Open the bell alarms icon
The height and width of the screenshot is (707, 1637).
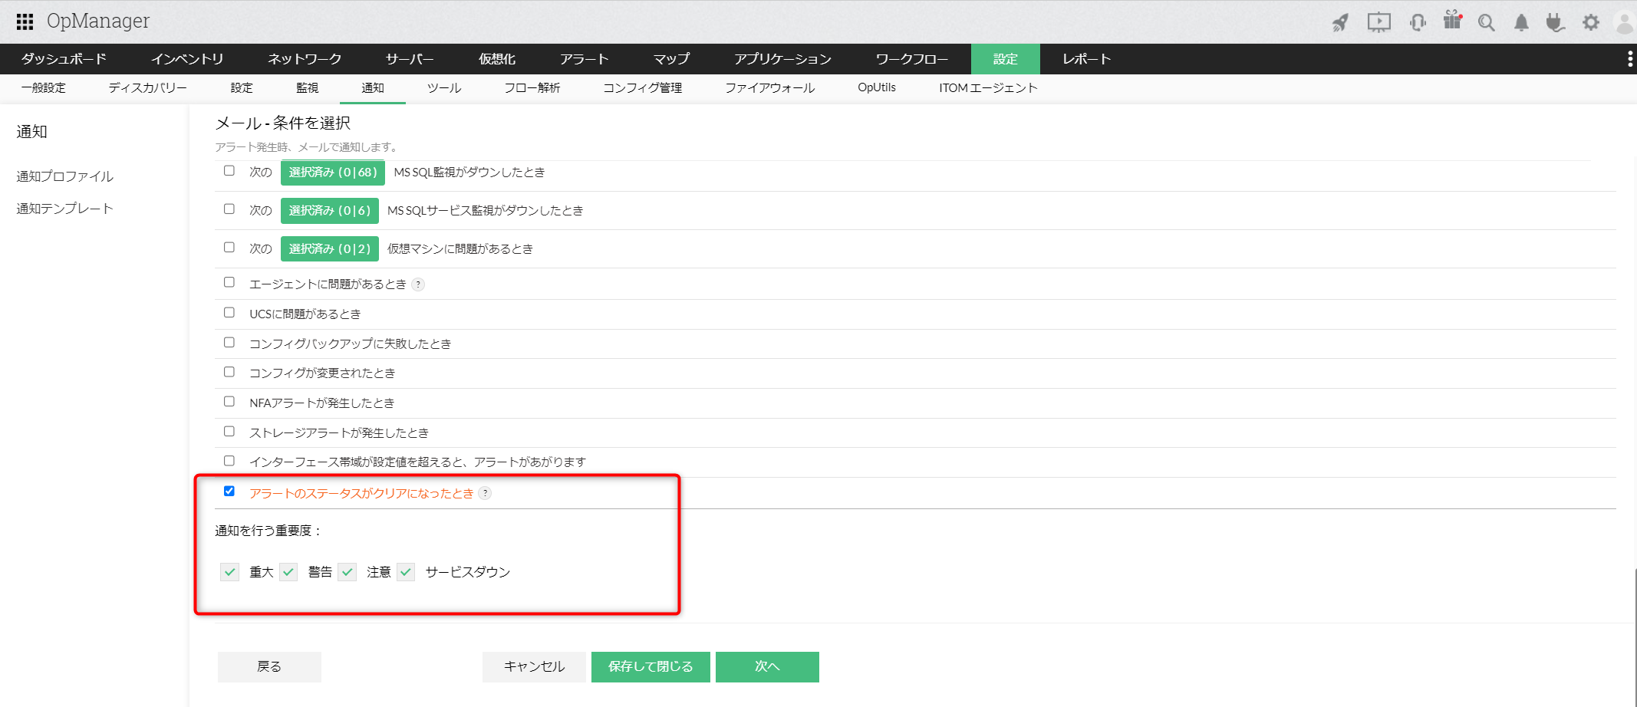pos(1521,22)
